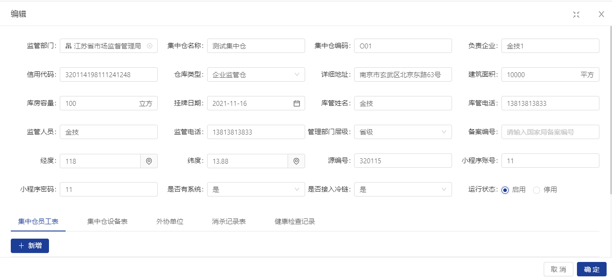Select the 启用 radio button

505,190
